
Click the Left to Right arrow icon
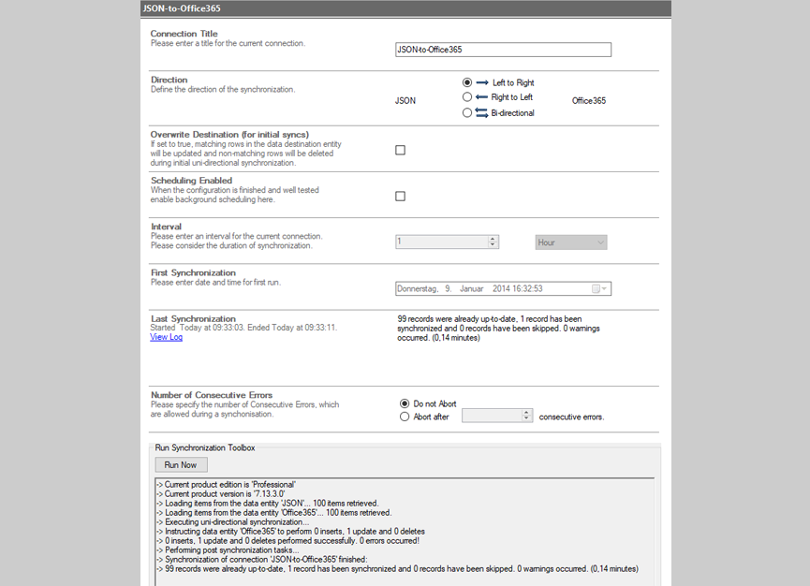point(482,82)
